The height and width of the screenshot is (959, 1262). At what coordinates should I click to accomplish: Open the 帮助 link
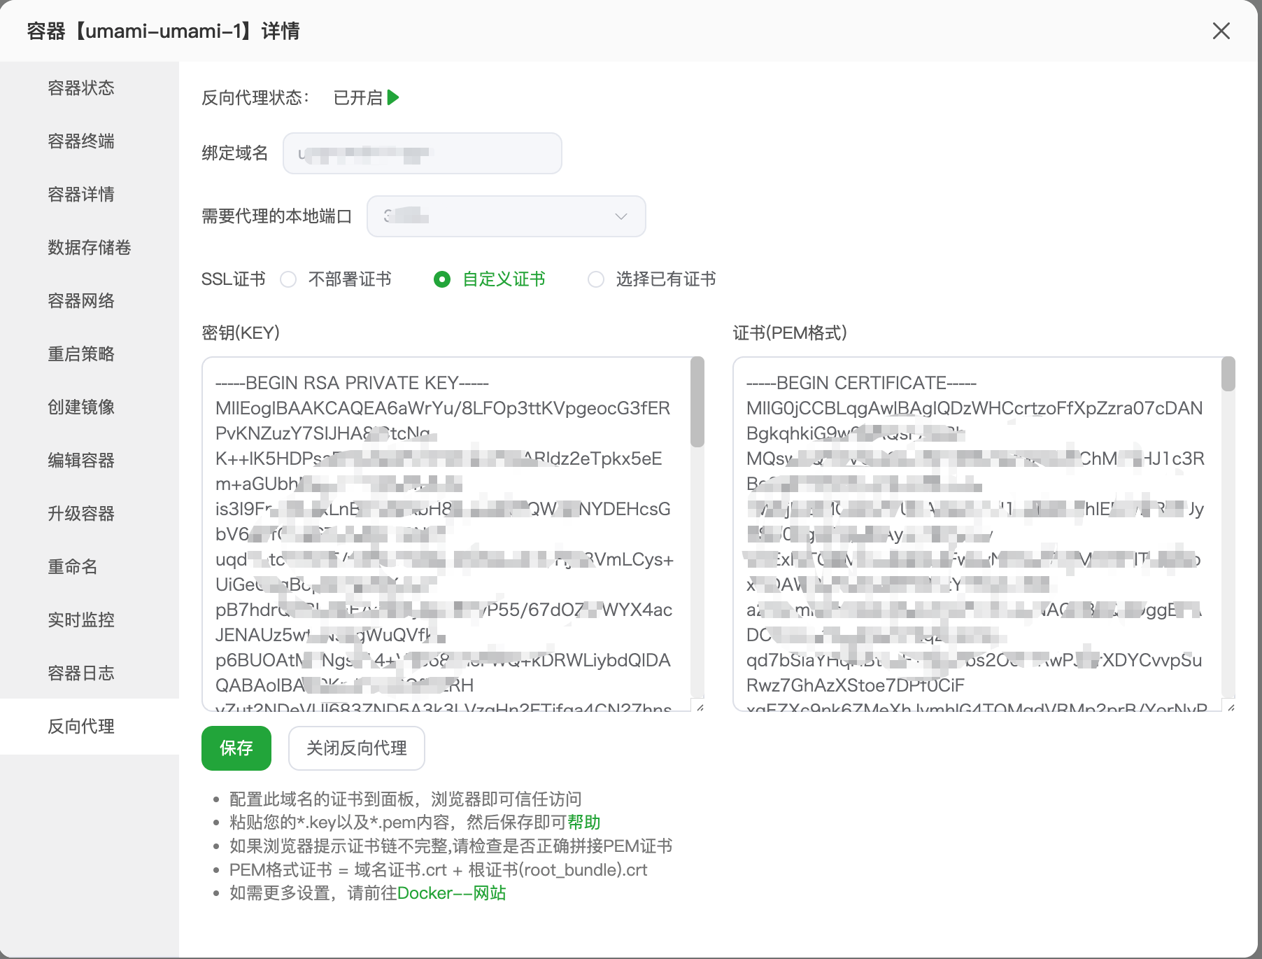[x=584, y=822]
